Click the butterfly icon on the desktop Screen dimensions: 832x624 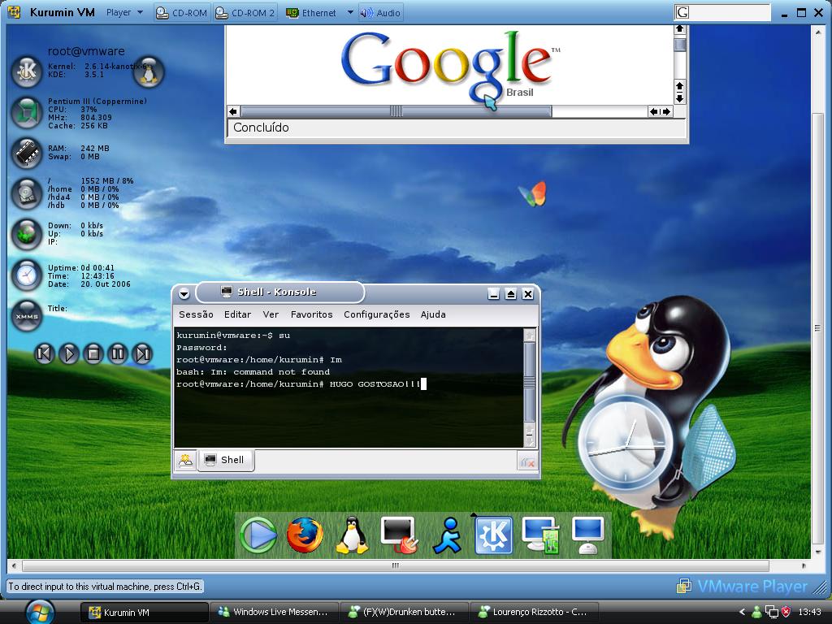point(533,193)
